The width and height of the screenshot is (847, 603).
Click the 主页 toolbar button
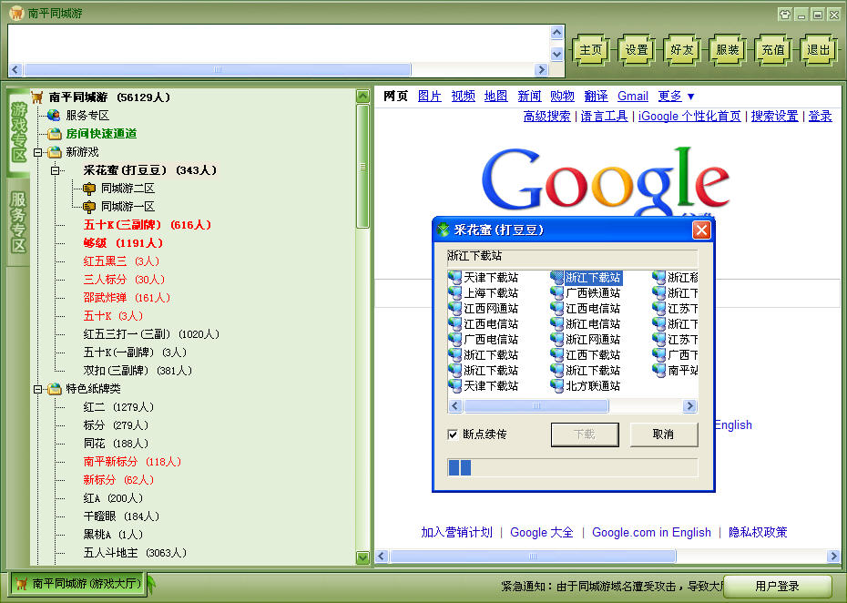point(591,50)
